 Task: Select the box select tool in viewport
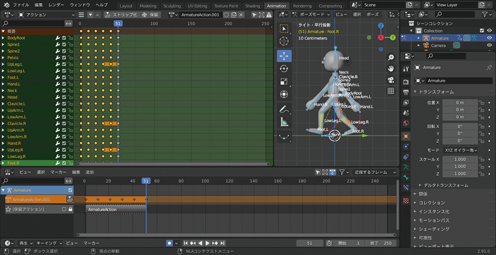[284, 28]
